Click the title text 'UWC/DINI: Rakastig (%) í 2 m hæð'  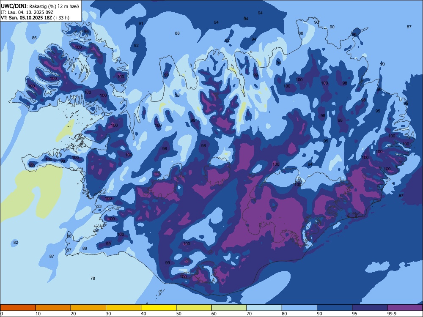40,6
